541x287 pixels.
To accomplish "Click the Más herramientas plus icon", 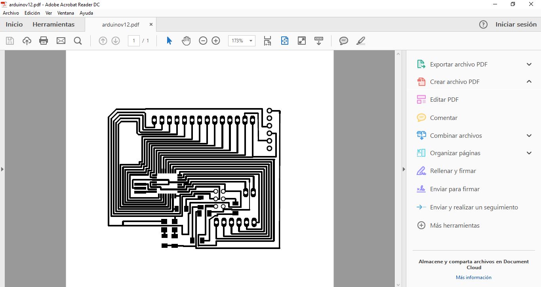I will click(x=421, y=225).
